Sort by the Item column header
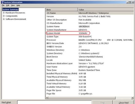Screen dimensions: 135x104 pyautogui.click(x=61, y=10)
